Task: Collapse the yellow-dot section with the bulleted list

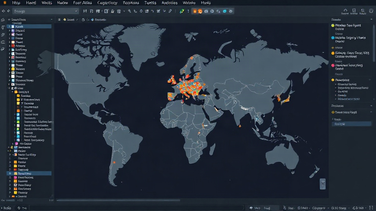Action: [x=370, y=80]
